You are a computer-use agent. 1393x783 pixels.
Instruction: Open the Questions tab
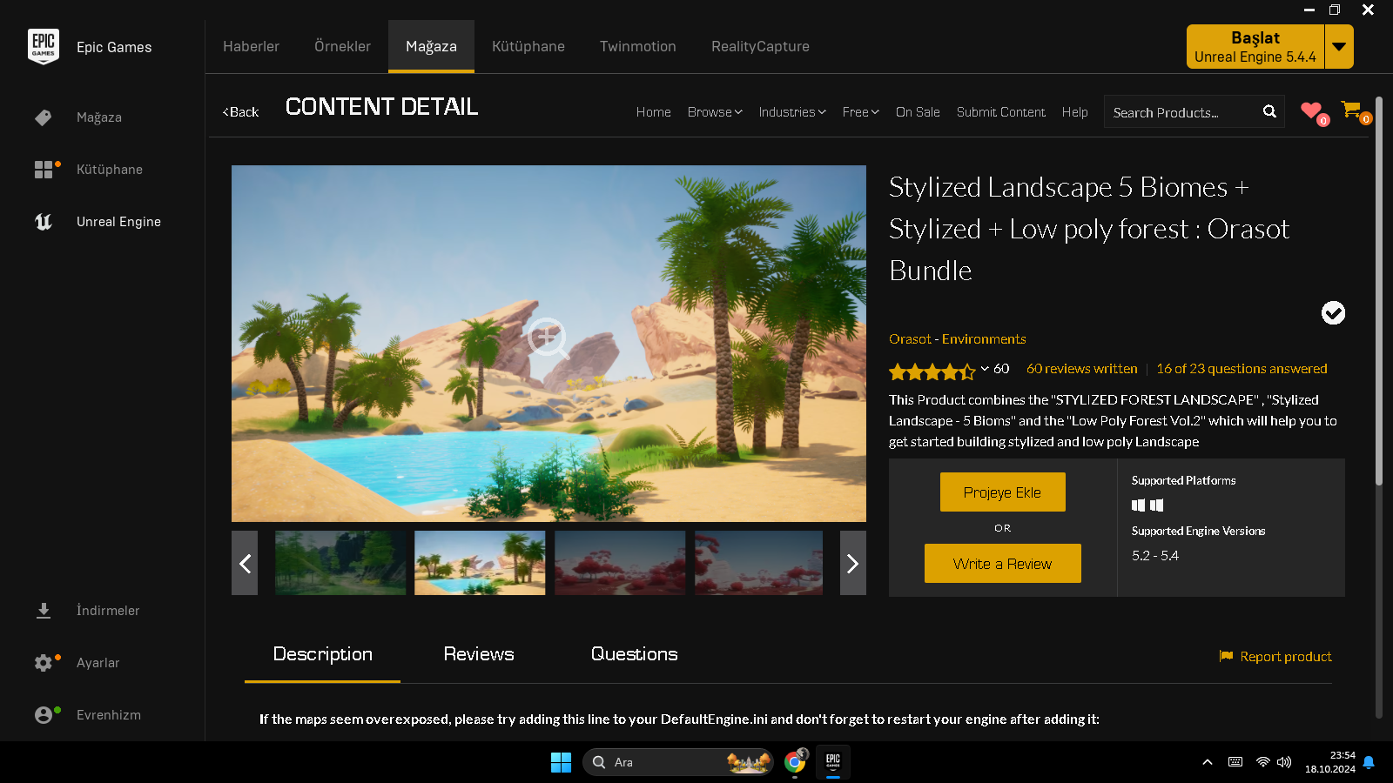634,654
